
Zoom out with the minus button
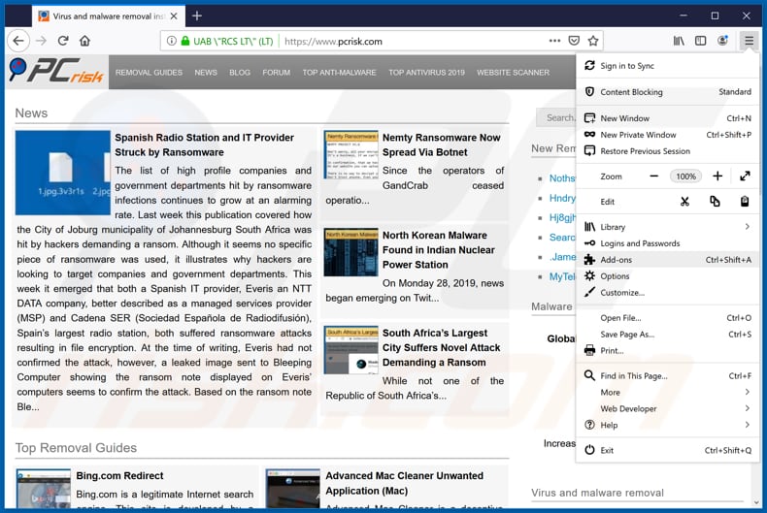[x=654, y=176]
